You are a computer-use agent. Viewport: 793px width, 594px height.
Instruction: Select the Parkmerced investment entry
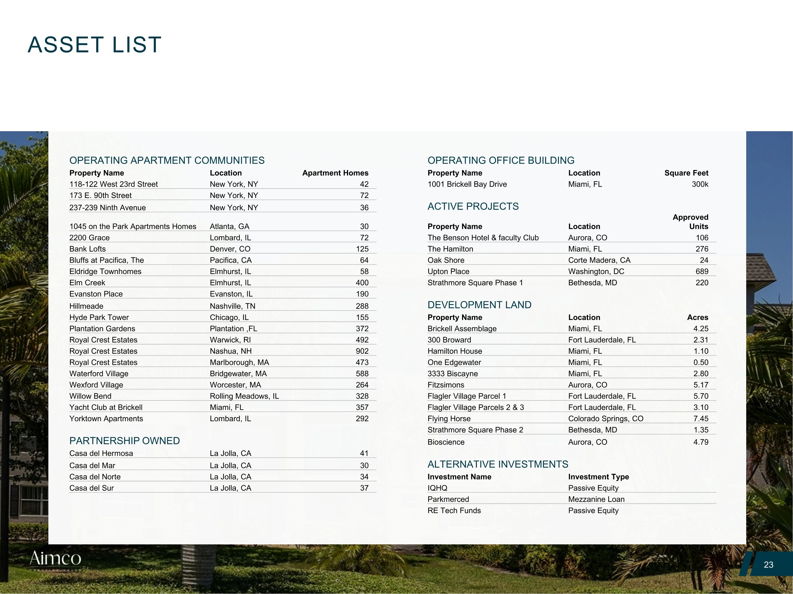(448, 499)
